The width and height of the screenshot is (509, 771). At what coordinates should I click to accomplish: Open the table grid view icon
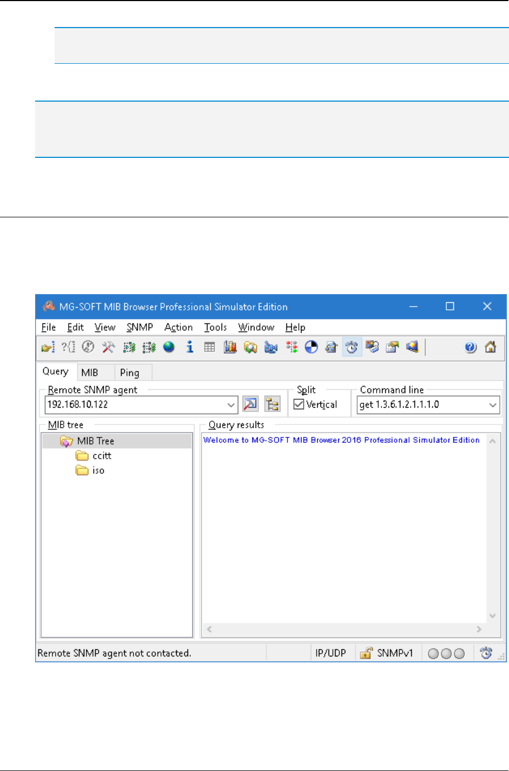[x=210, y=347]
